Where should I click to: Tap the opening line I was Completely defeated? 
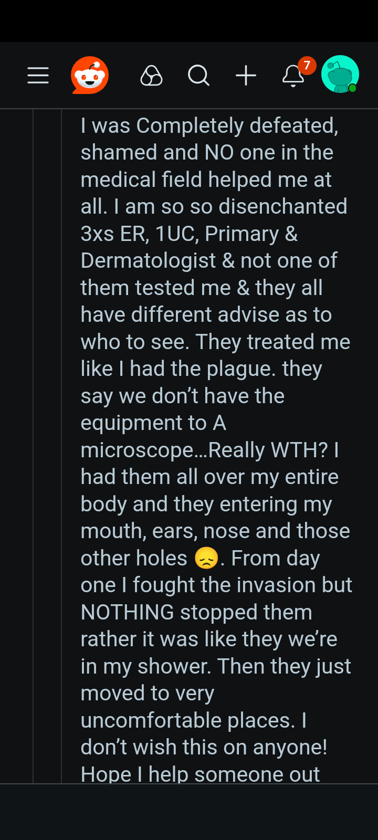209,124
